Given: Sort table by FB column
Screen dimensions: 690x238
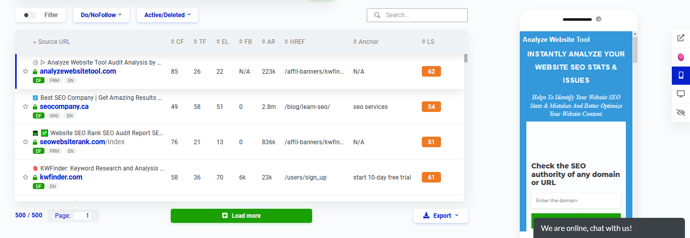Looking at the screenshot, I should (x=244, y=42).
